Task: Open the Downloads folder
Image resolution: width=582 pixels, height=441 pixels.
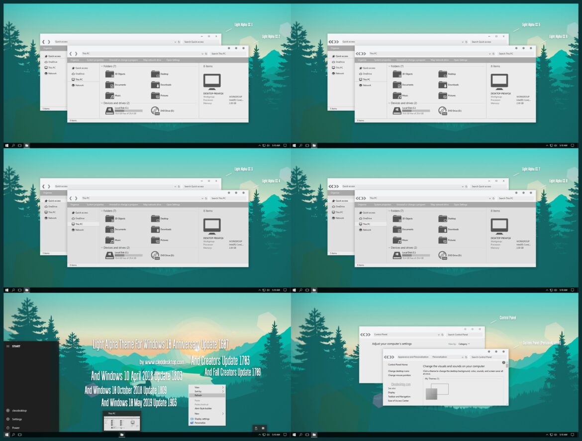Action: tap(166, 84)
